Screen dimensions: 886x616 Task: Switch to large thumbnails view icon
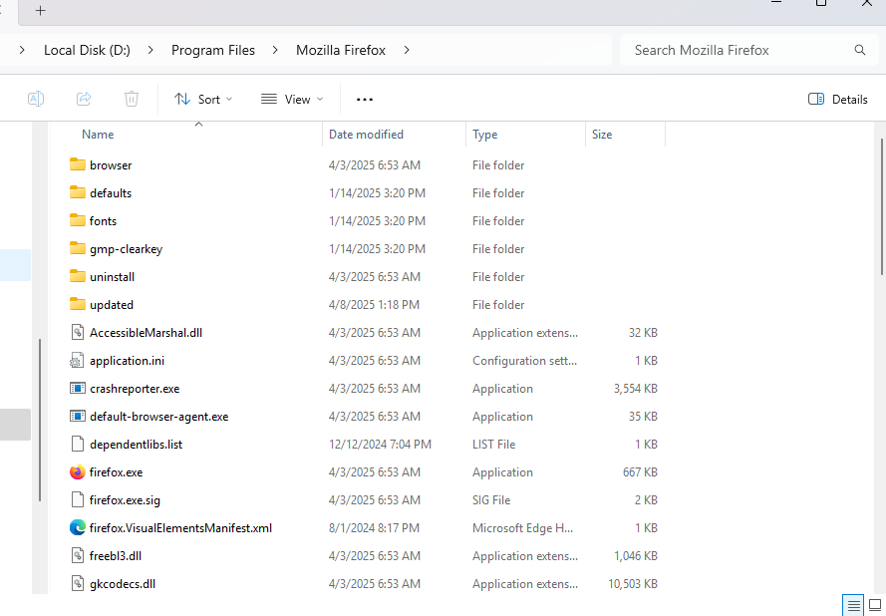coord(875,606)
